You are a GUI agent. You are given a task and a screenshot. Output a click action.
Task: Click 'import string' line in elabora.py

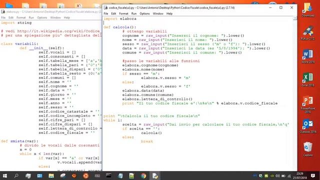(16, 23)
